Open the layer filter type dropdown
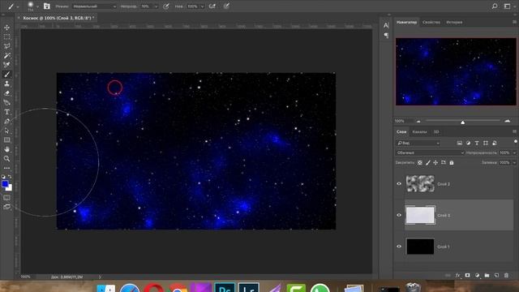The image size is (519, 292). [x=418, y=143]
